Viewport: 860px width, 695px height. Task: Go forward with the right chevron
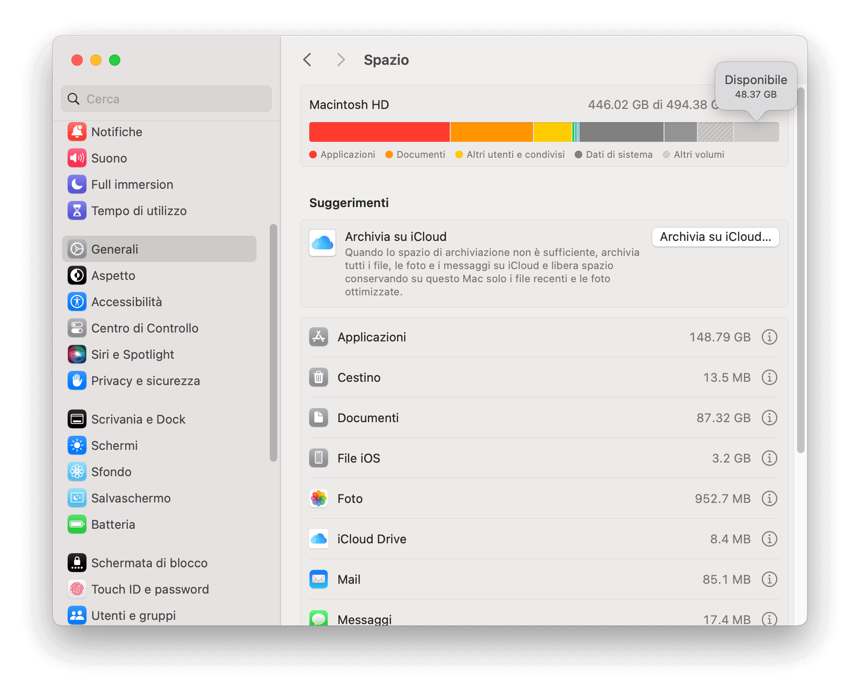tap(341, 60)
